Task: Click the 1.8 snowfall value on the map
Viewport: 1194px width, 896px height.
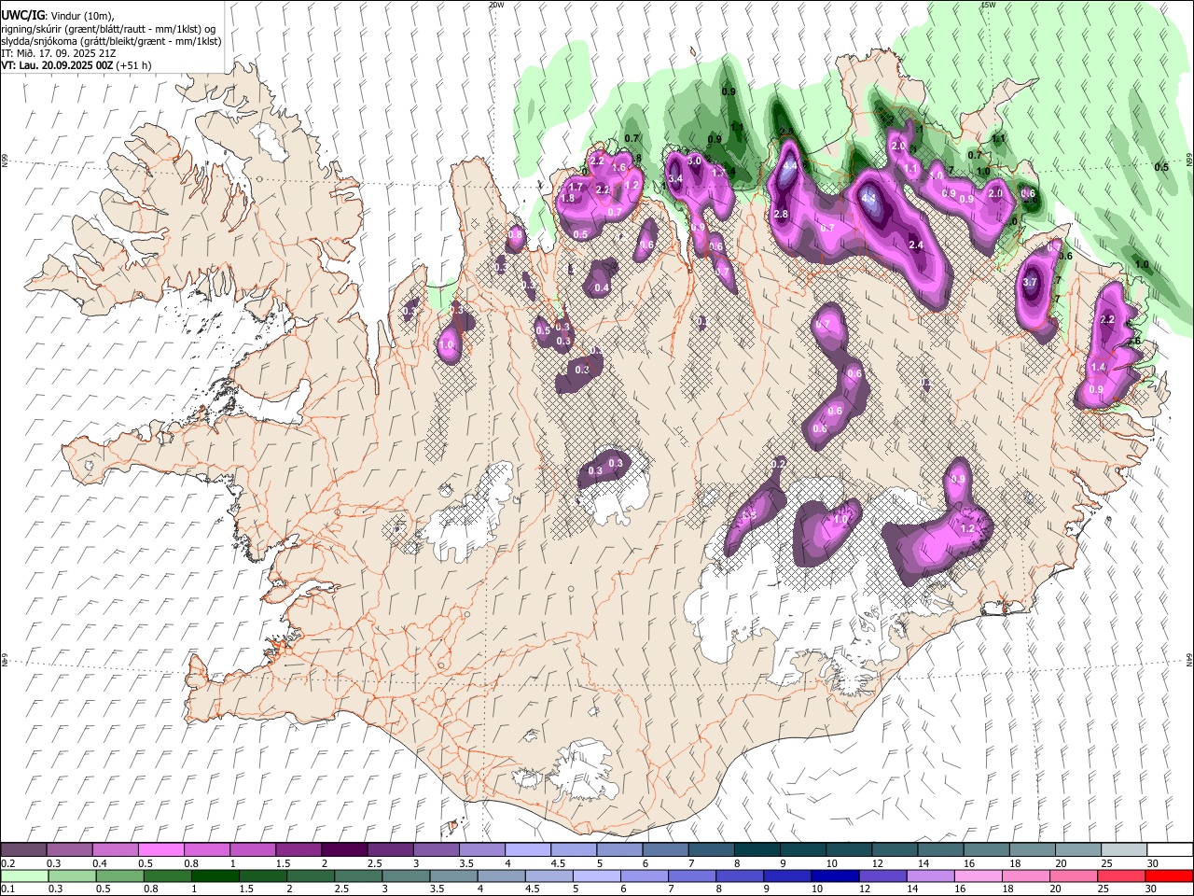Action: click(x=567, y=198)
